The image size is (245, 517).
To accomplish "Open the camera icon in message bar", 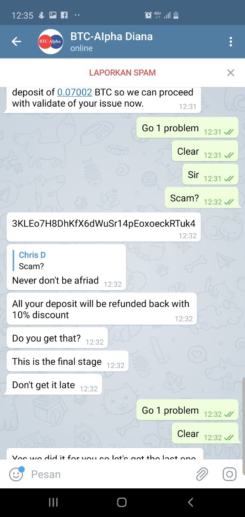I will 229,474.
